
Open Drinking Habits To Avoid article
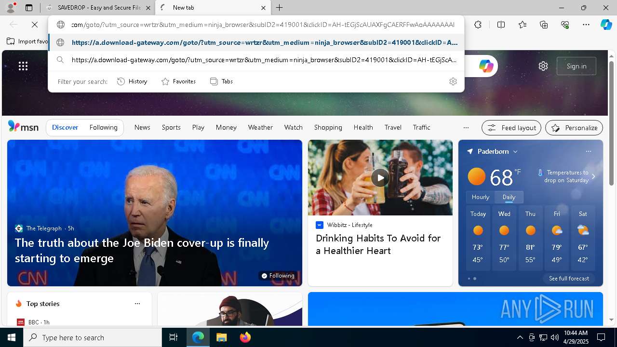pos(378,244)
